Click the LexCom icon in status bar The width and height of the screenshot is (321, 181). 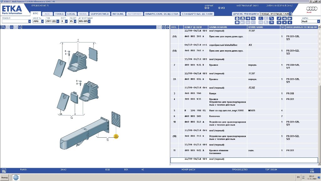(x=4, y=171)
